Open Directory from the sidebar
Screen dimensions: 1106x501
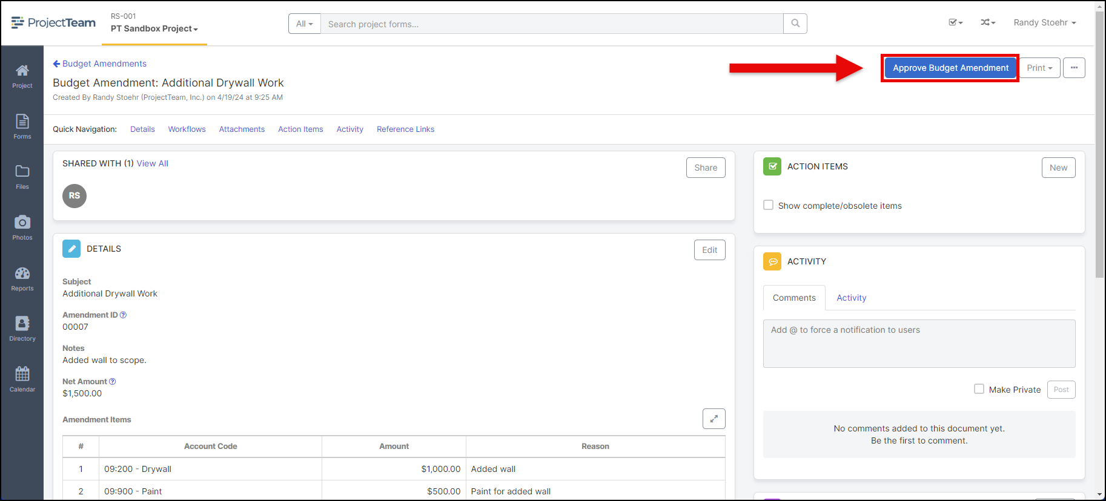pos(22,329)
